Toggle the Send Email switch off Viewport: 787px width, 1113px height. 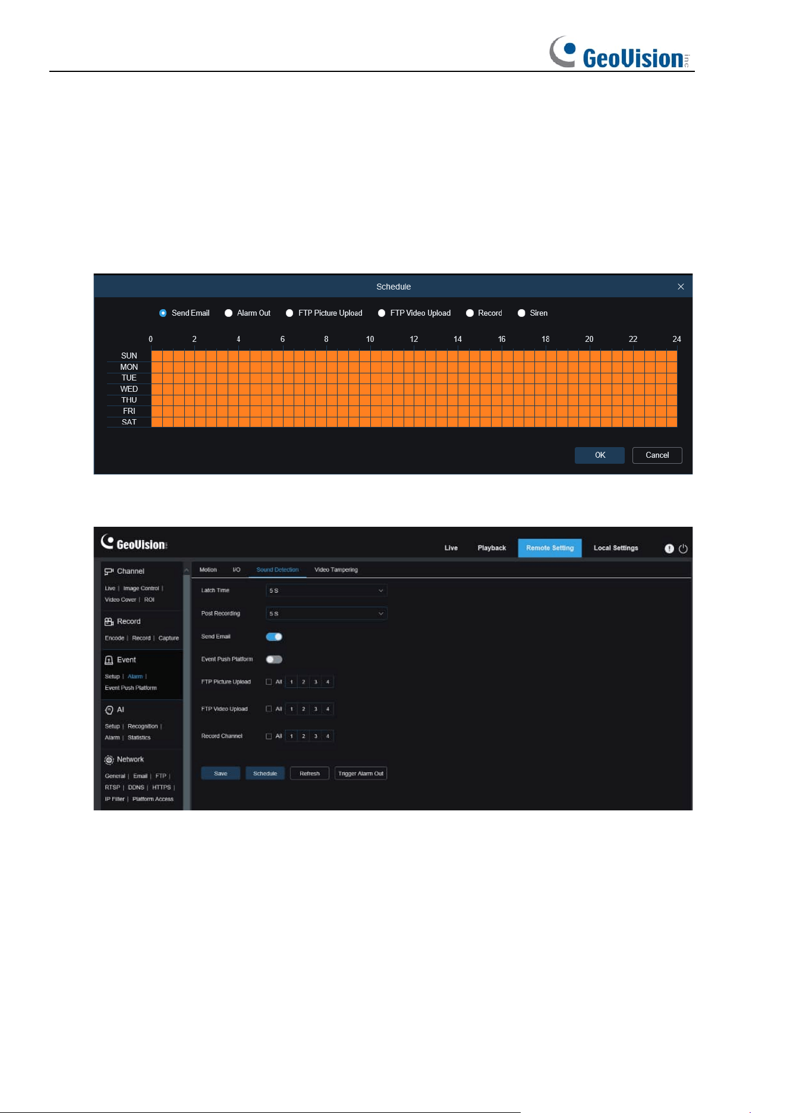pos(274,637)
